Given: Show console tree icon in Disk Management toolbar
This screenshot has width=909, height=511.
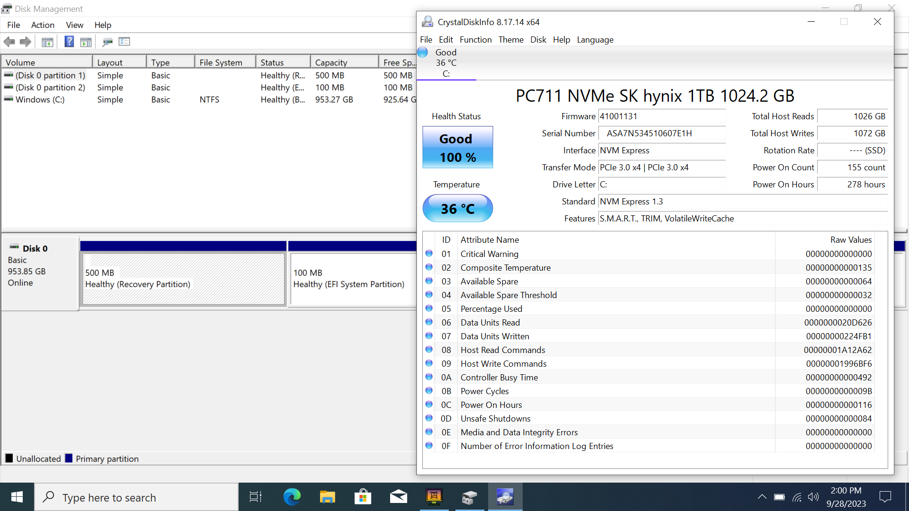Looking at the screenshot, I should 47,42.
